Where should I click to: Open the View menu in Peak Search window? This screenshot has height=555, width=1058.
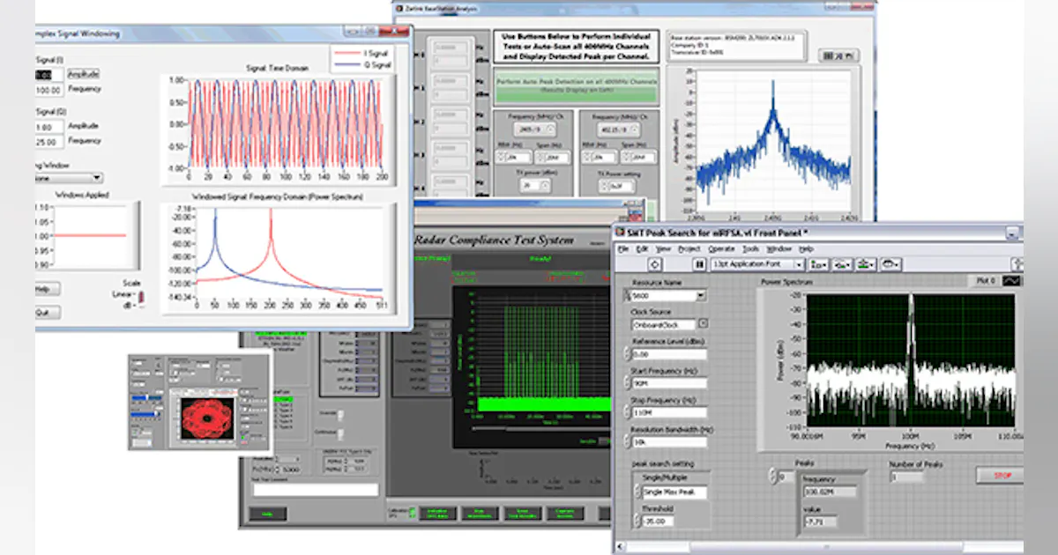click(x=662, y=249)
